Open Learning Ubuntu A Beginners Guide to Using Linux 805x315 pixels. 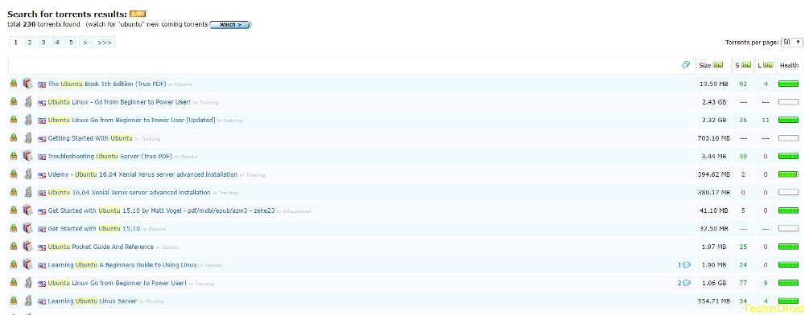pos(122,265)
